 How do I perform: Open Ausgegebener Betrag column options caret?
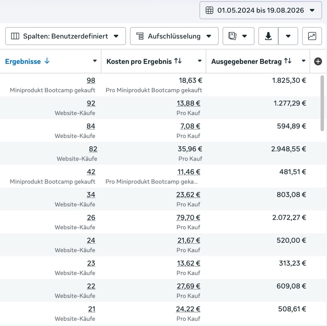point(304,61)
